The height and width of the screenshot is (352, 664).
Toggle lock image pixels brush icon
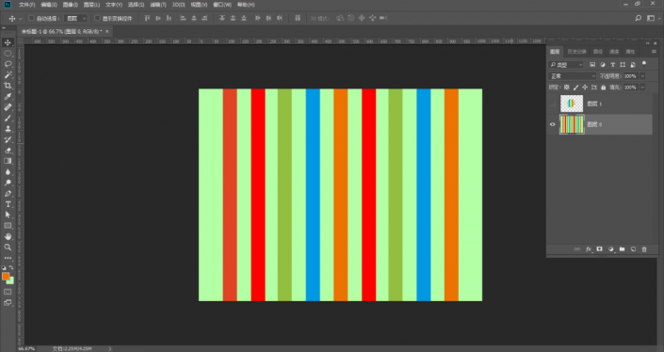(575, 88)
